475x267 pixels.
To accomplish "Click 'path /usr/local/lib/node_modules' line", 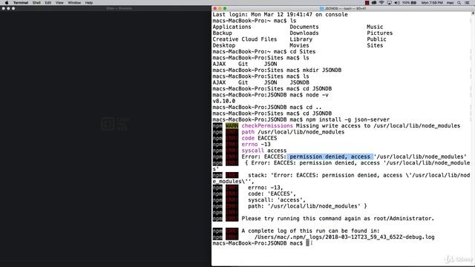I will tap(293, 132).
